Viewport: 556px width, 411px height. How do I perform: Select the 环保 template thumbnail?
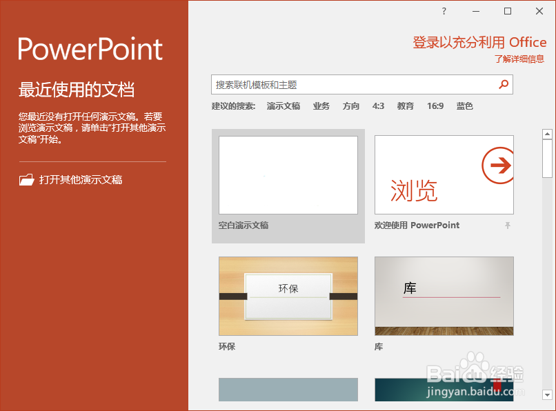point(288,296)
